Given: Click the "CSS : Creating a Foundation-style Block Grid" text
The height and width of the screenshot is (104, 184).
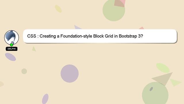Looking at the screenshot, I should pyautogui.click(x=70, y=36).
